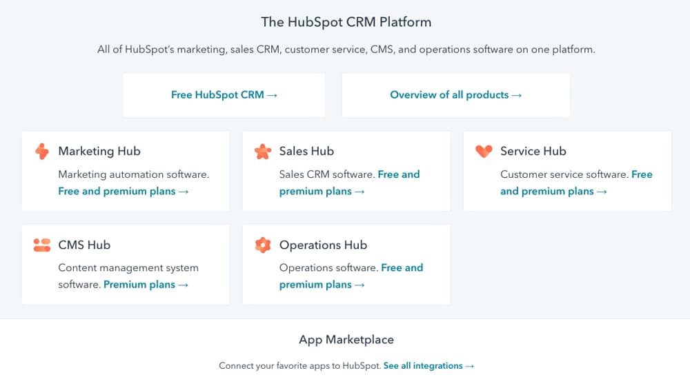Click the Marketing Hub lightning bolt icon
The image size is (690, 386).
(x=42, y=151)
